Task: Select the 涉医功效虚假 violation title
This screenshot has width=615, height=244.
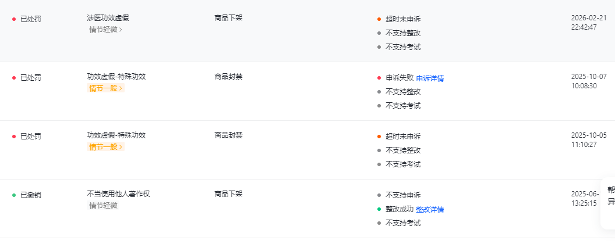Action: 108,18
